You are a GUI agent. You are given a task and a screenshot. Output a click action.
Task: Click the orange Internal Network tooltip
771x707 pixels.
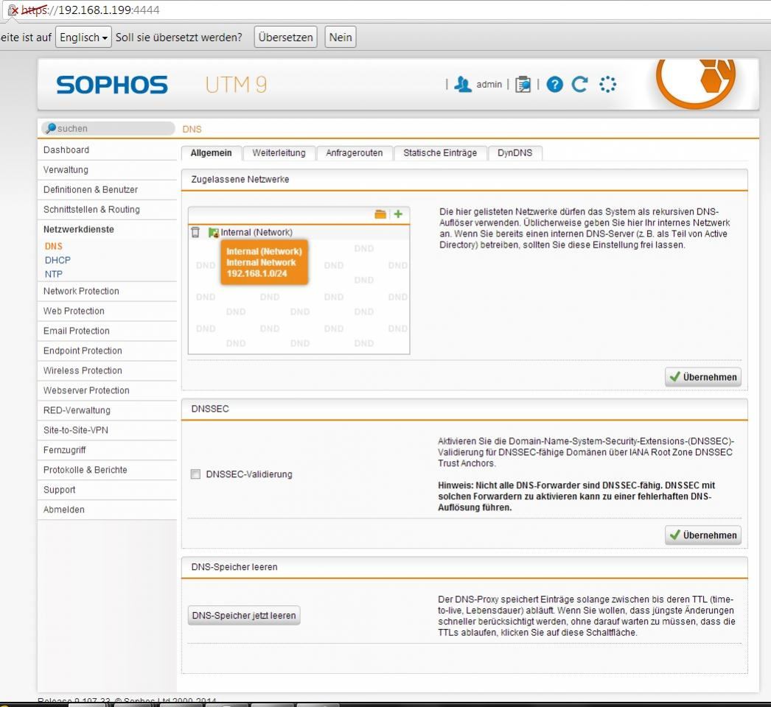264,262
